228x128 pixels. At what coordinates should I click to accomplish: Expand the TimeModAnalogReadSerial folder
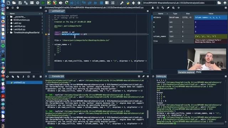coord(8,33)
